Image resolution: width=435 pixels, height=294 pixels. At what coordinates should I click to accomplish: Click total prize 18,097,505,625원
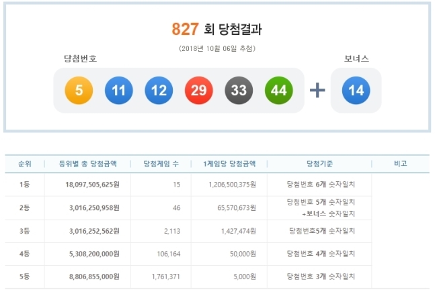(x=92, y=185)
